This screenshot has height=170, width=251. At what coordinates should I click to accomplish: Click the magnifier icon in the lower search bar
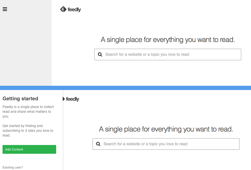click(98, 144)
